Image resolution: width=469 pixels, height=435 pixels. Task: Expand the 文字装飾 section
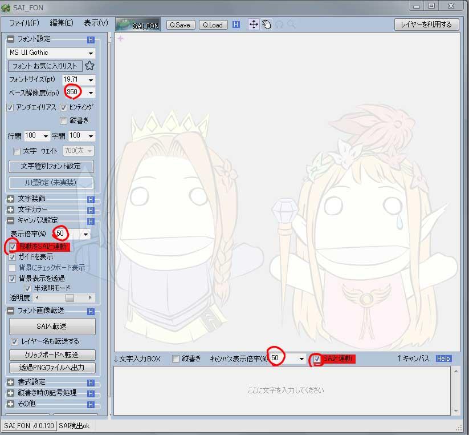tap(10, 199)
